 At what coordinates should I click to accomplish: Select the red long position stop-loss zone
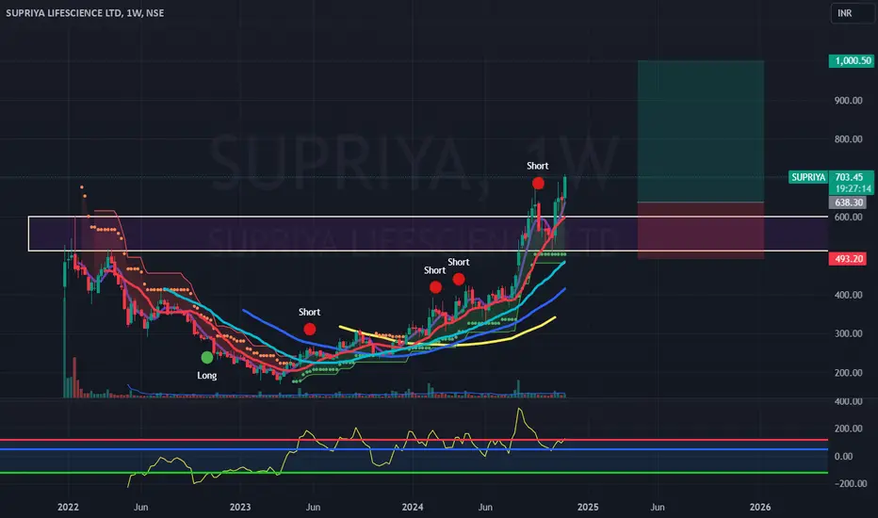tap(701, 230)
